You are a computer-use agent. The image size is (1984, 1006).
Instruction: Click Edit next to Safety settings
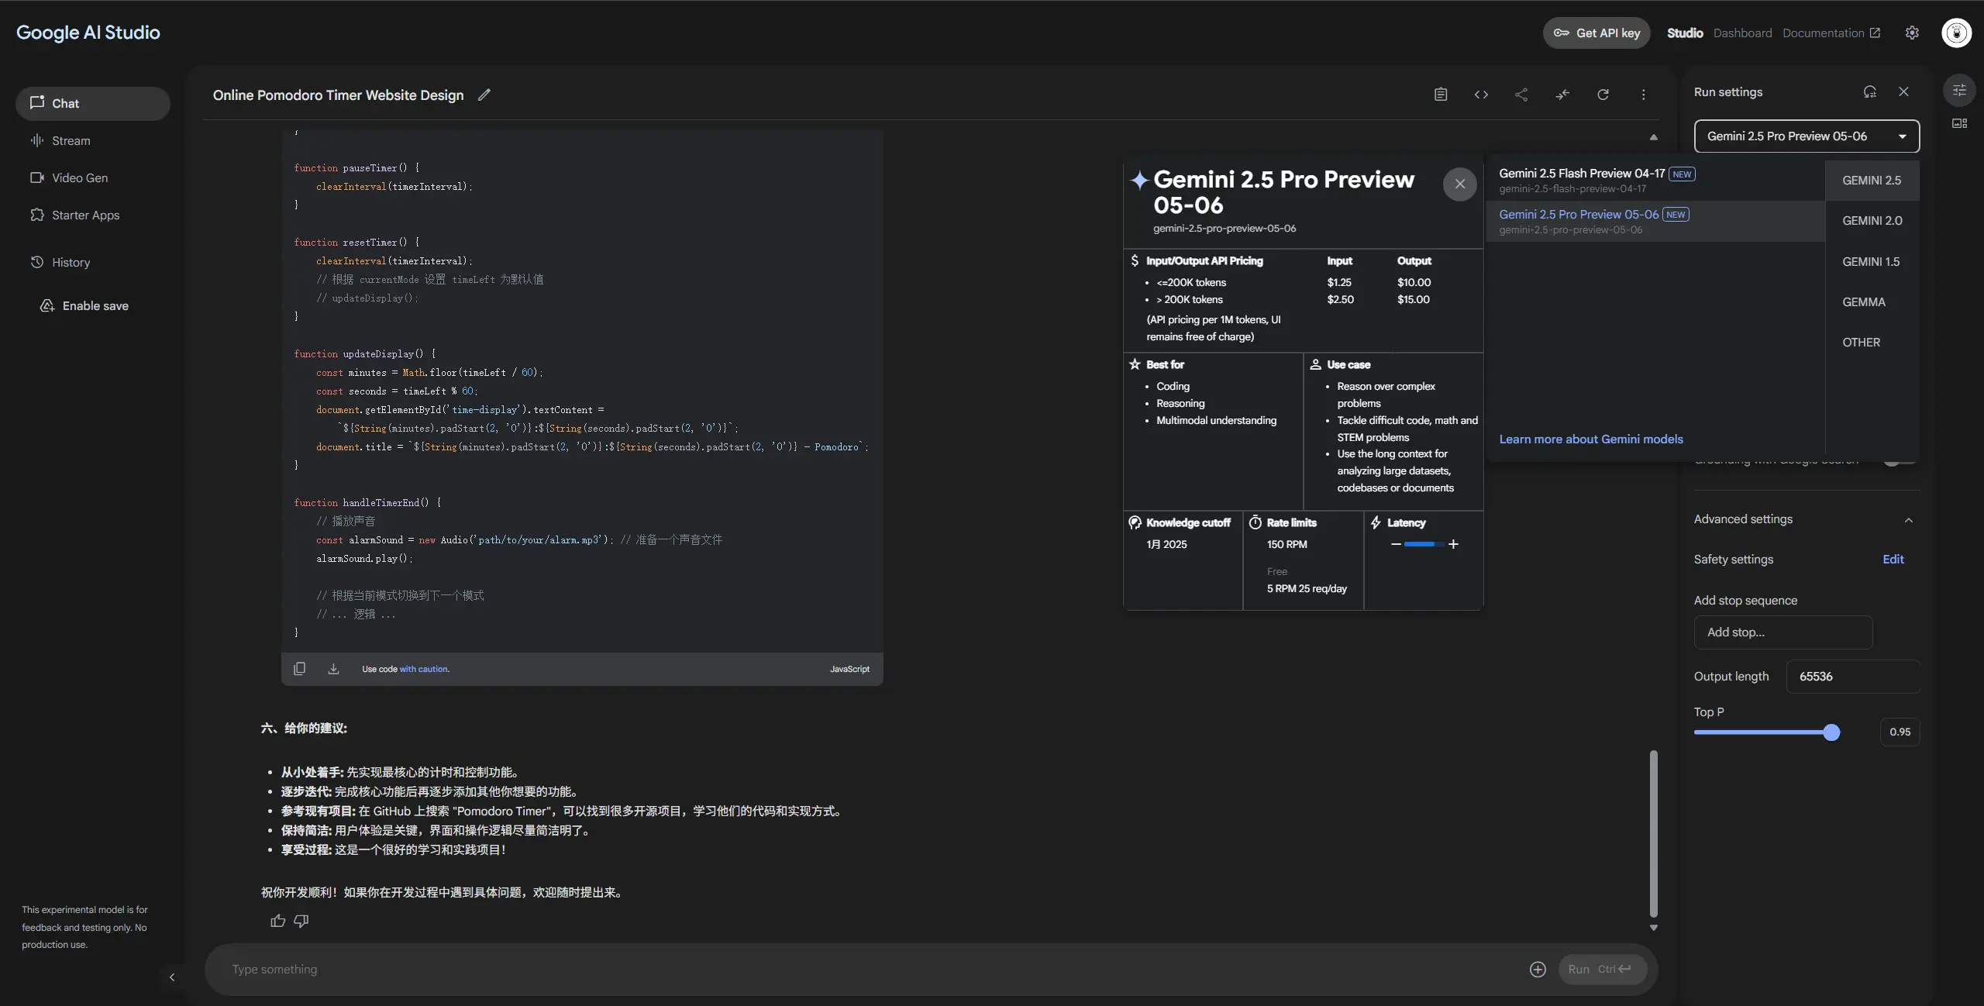point(1893,560)
